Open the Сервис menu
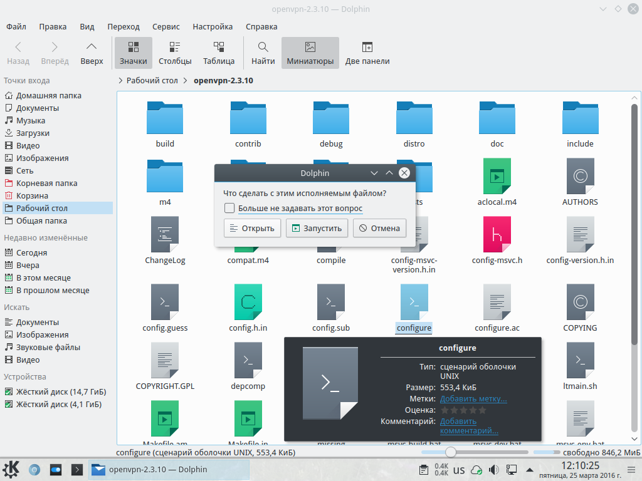Image resolution: width=642 pixels, height=481 pixels. tap(166, 26)
